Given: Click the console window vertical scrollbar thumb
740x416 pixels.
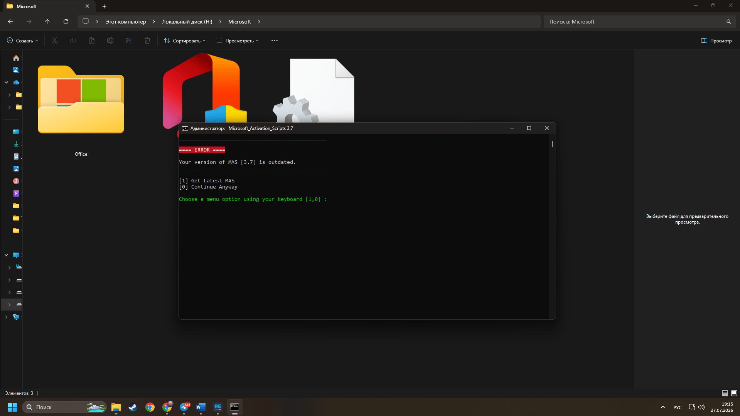Looking at the screenshot, I should 553,144.
